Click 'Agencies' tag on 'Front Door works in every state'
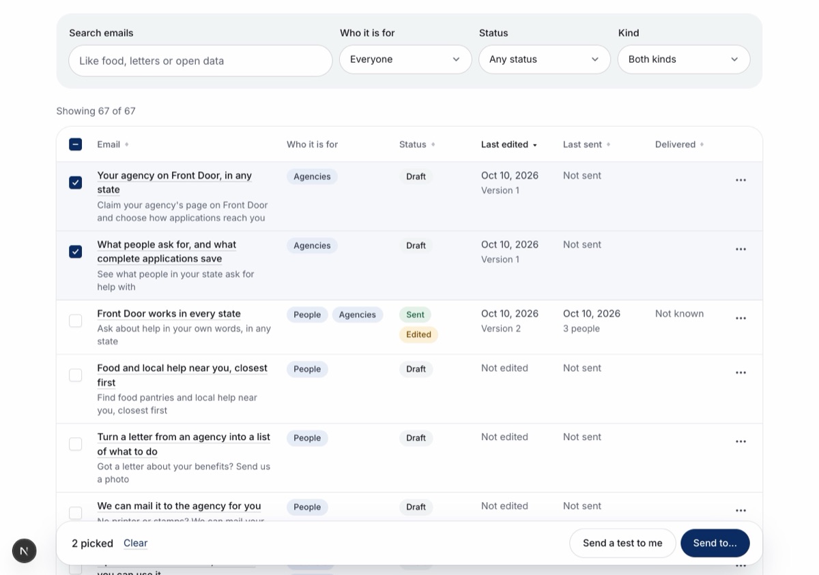Viewport: 819px width, 575px height. 358,314
